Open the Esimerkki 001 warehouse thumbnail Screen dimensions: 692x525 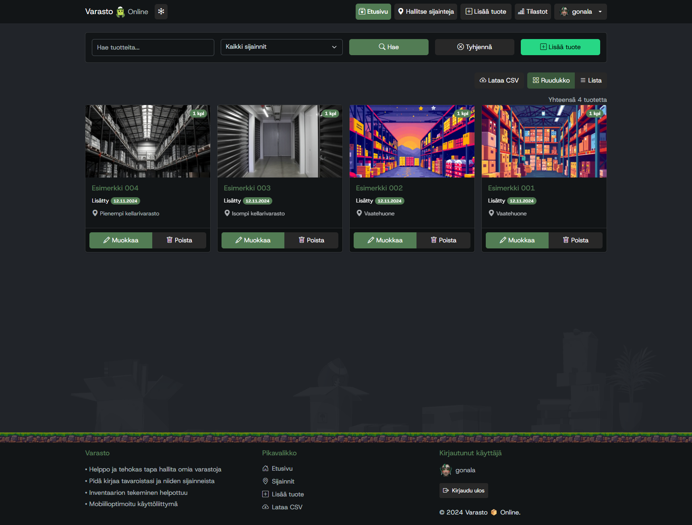[x=544, y=141]
